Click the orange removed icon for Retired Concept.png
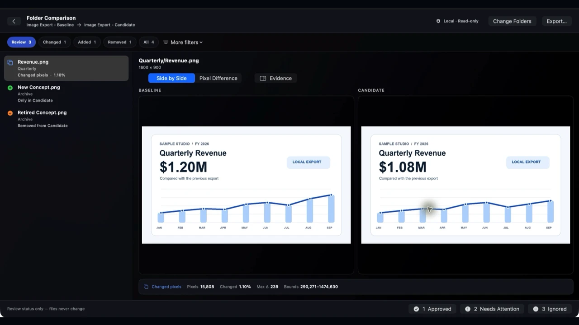 pyautogui.click(x=10, y=113)
